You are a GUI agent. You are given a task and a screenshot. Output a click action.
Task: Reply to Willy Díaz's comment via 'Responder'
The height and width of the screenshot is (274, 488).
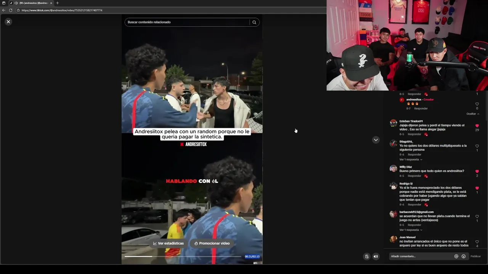click(x=414, y=176)
